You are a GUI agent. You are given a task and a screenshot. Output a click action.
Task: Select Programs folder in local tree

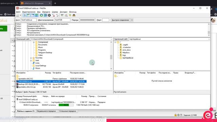click(42, 50)
